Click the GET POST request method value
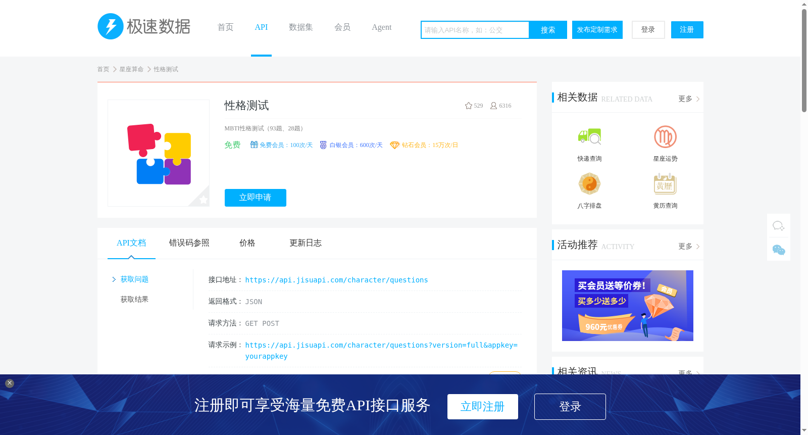 262,323
